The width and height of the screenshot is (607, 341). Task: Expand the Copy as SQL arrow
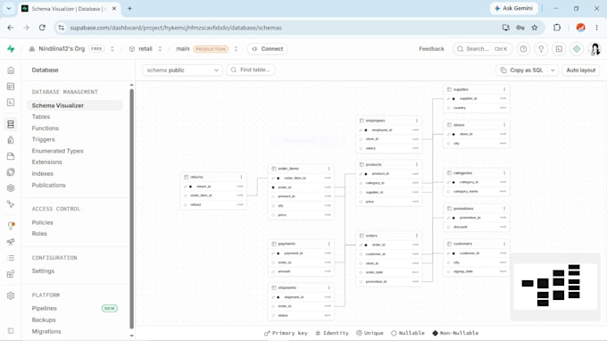(x=553, y=70)
